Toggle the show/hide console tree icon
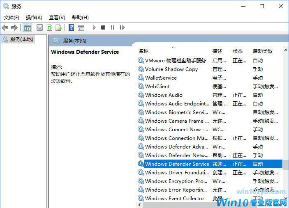 [x=27, y=28]
